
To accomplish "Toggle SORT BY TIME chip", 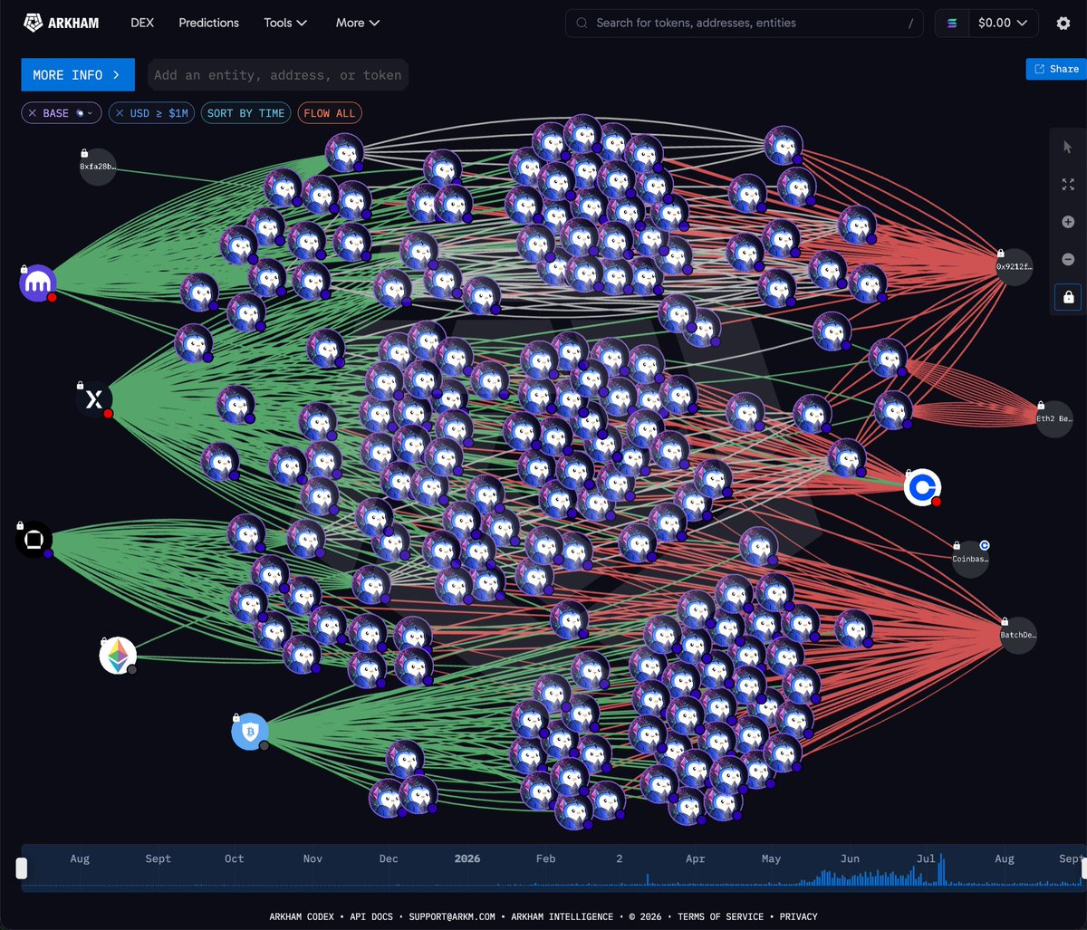I will point(245,113).
